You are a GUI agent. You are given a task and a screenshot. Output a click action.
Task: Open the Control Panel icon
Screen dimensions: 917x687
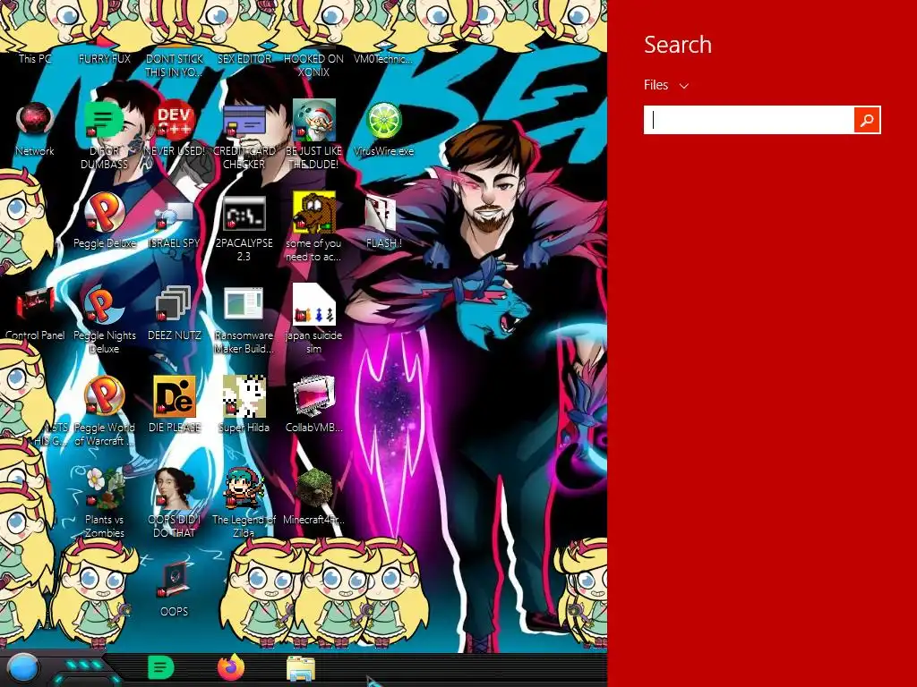(x=35, y=304)
